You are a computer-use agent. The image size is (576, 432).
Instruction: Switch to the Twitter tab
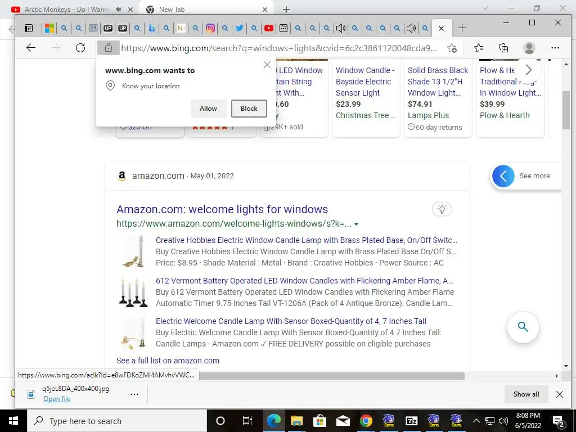(240, 28)
